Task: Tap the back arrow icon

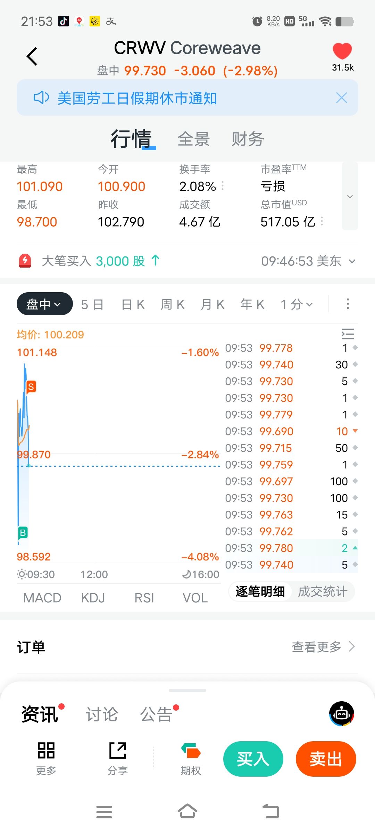Action: tap(32, 56)
